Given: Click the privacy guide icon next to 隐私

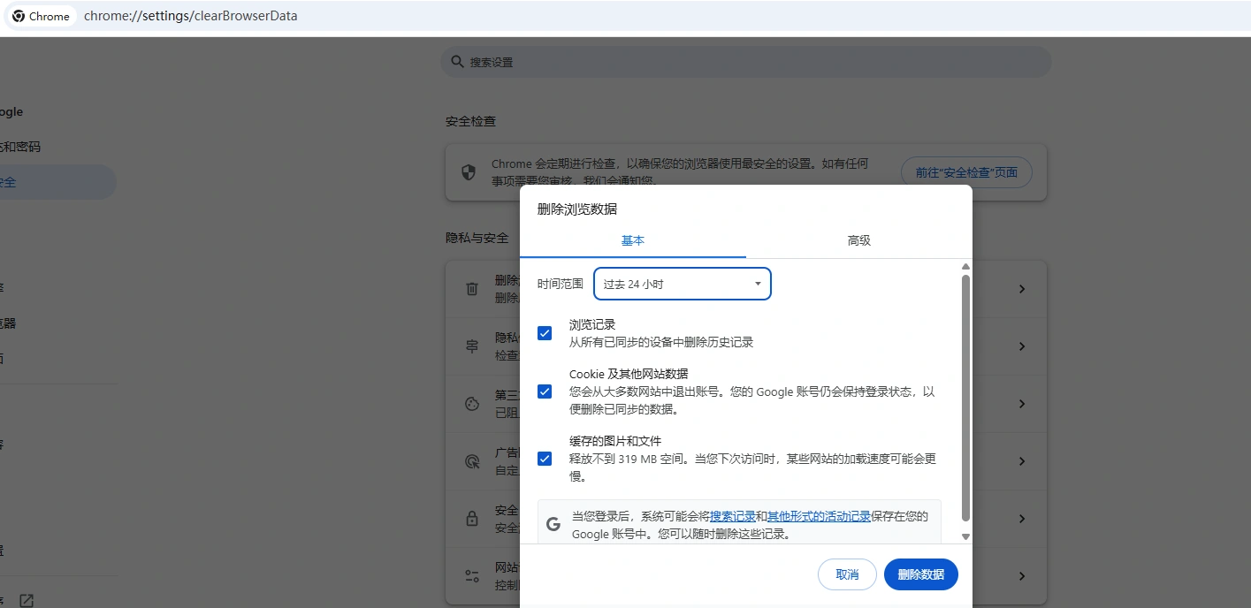Looking at the screenshot, I should click(472, 346).
